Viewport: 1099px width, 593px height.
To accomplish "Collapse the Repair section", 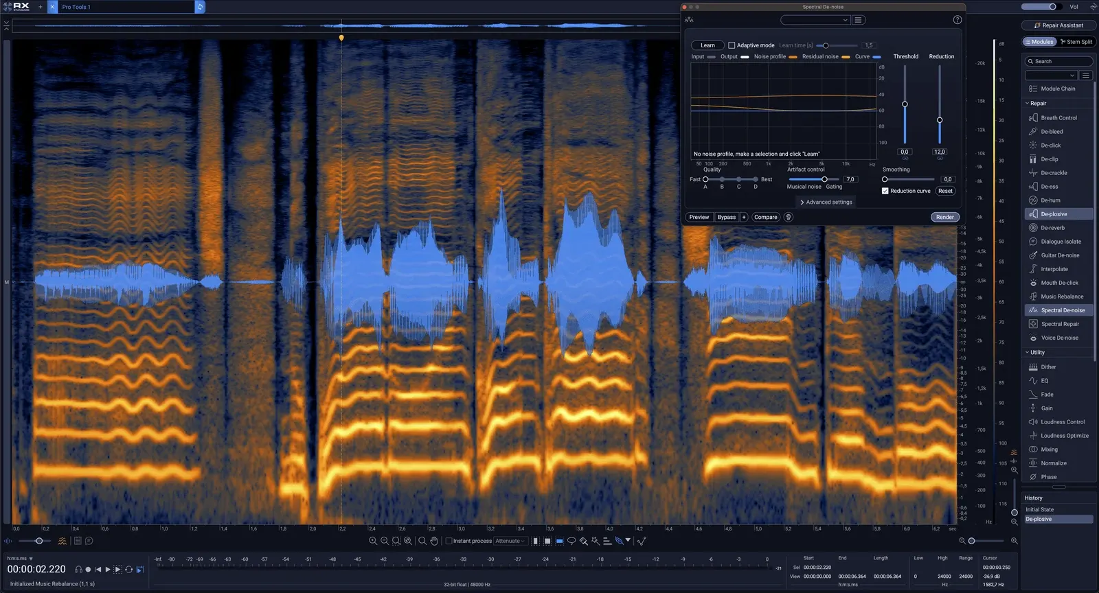I will point(1028,104).
